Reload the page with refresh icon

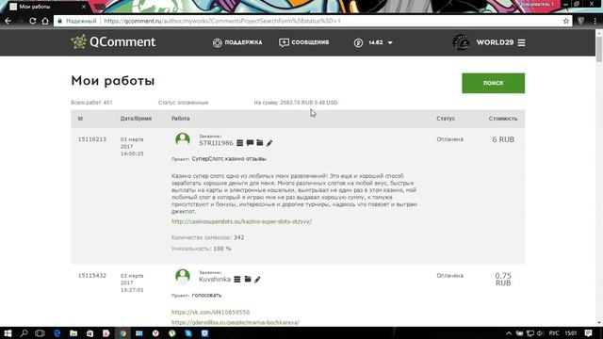point(33,21)
